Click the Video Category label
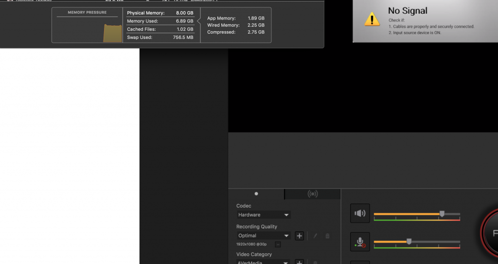 coord(254,254)
